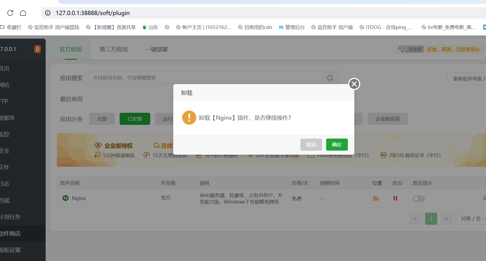Select the 全部 category filter

102,119
